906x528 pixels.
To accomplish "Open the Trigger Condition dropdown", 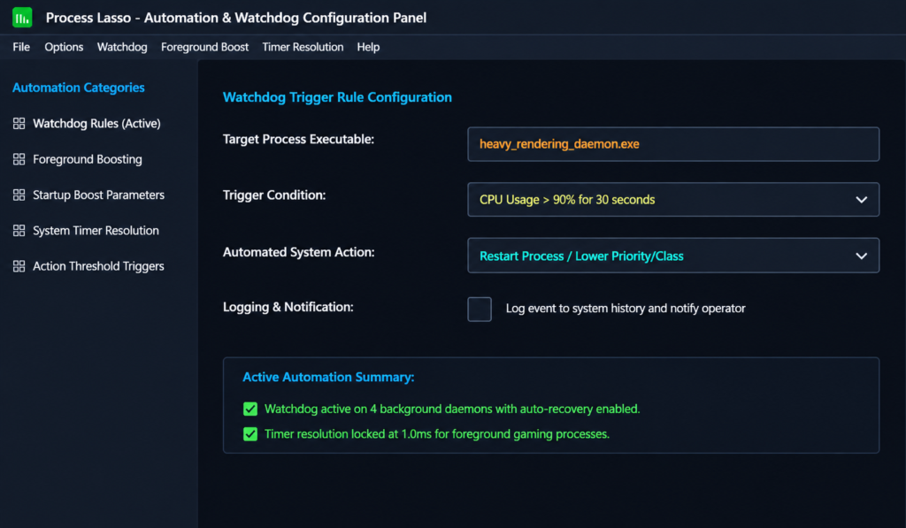I will click(x=673, y=199).
